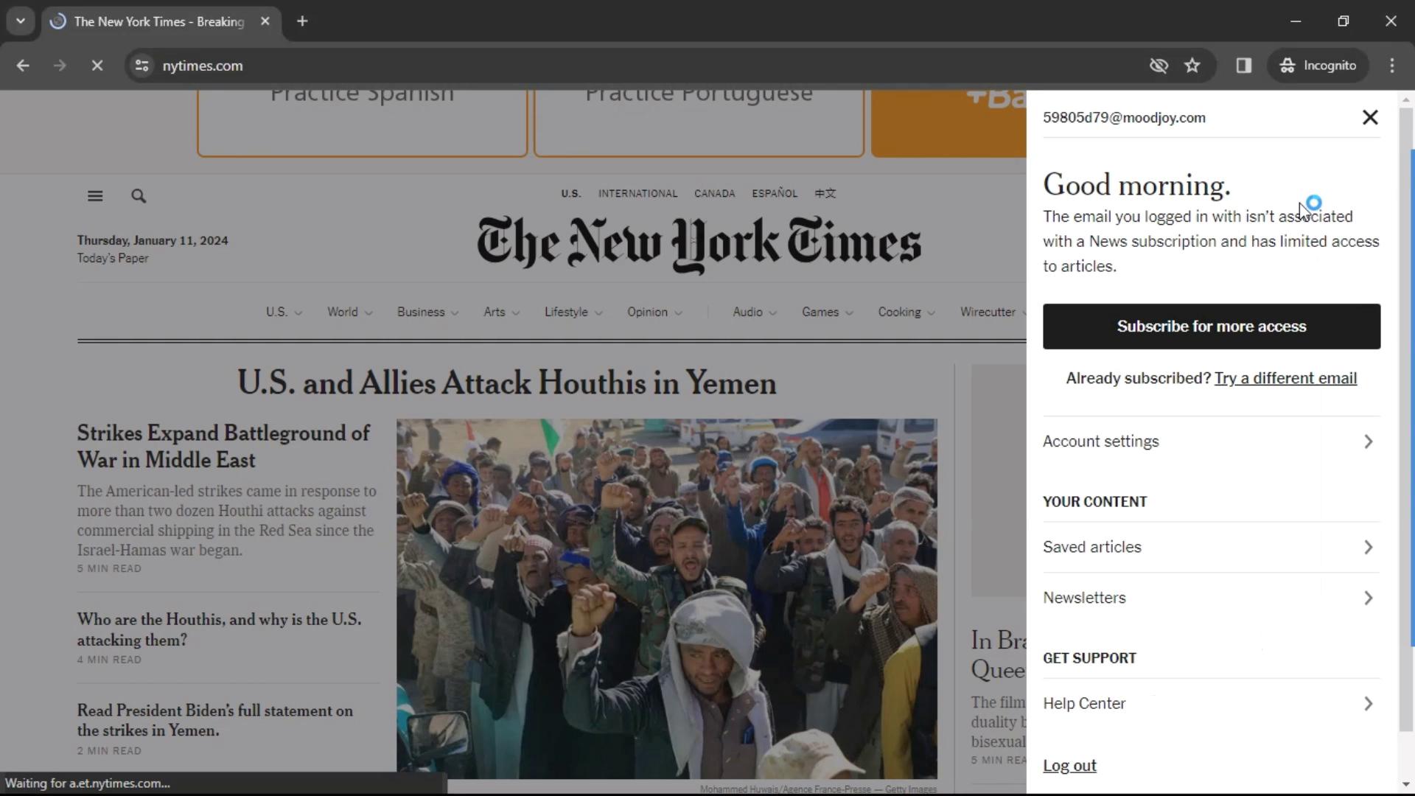The height and width of the screenshot is (796, 1415).
Task: Click the back navigation arrow icon
Action: tap(24, 65)
